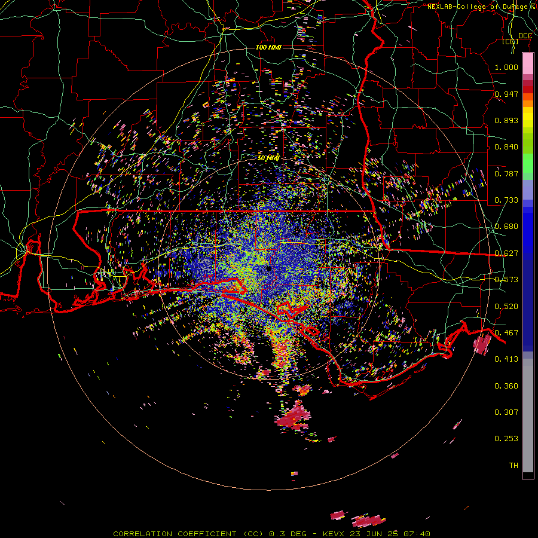Image resolution: width=538 pixels, height=538 pixels.
Task: Pick the light pink band on color bar
Action: tap(528, 64)
